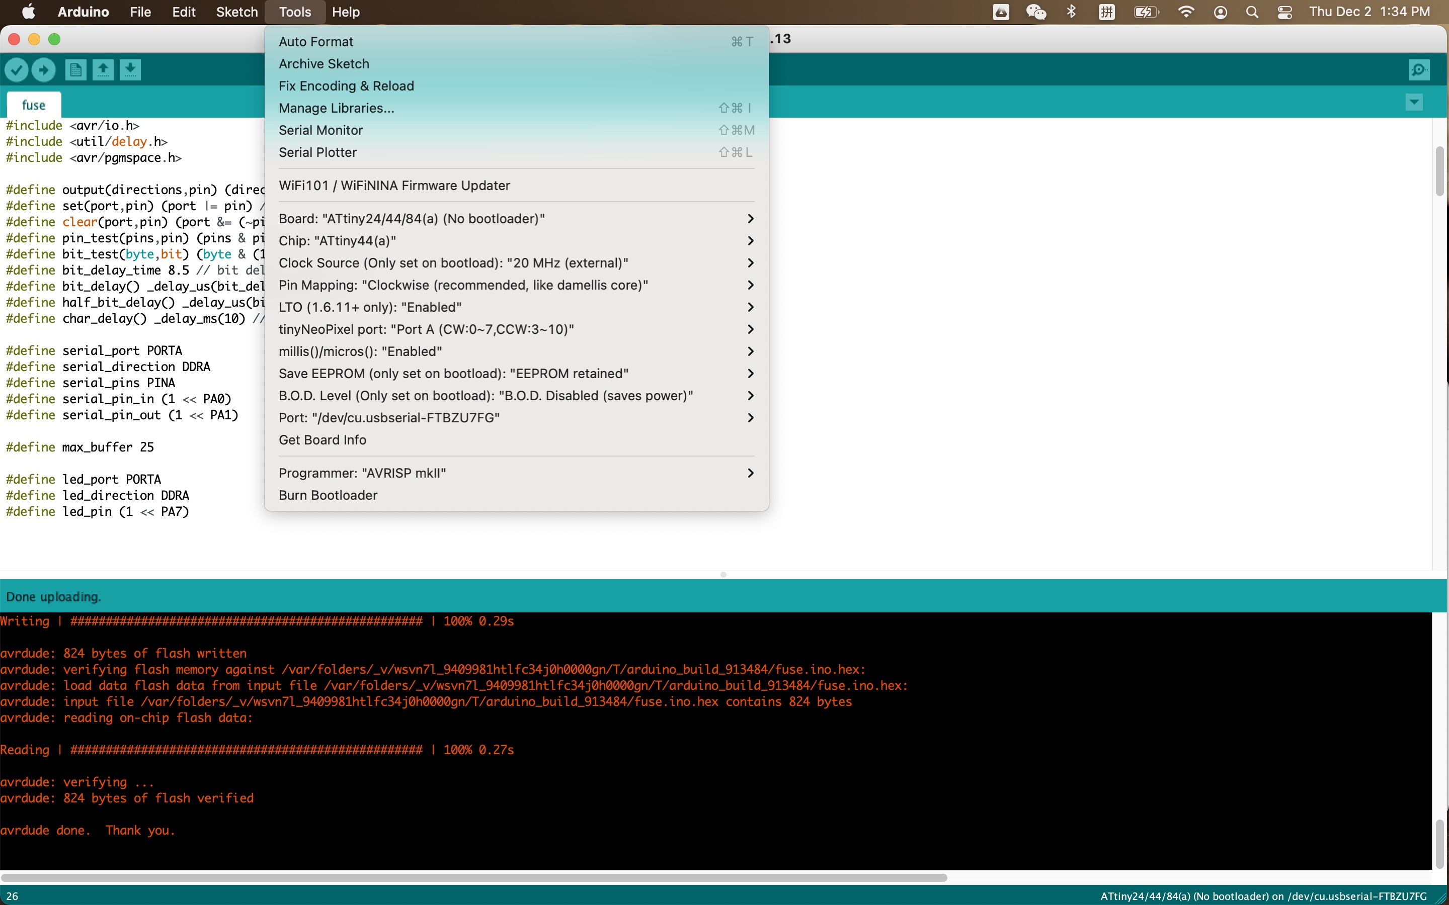Choose Archive Sketch menu item

pos(516,63)
